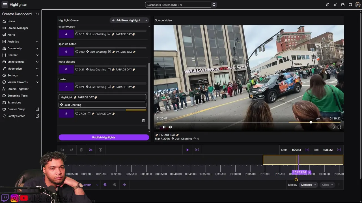The height and width of the screenshot is (203, 362).
Task: Collapse the Creator Dashboard sidebar
Action: pos(37,14)
